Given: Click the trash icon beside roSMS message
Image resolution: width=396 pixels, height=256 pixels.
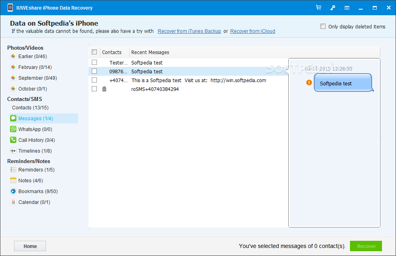Looking at the screenshot, I should click(104, 89).
